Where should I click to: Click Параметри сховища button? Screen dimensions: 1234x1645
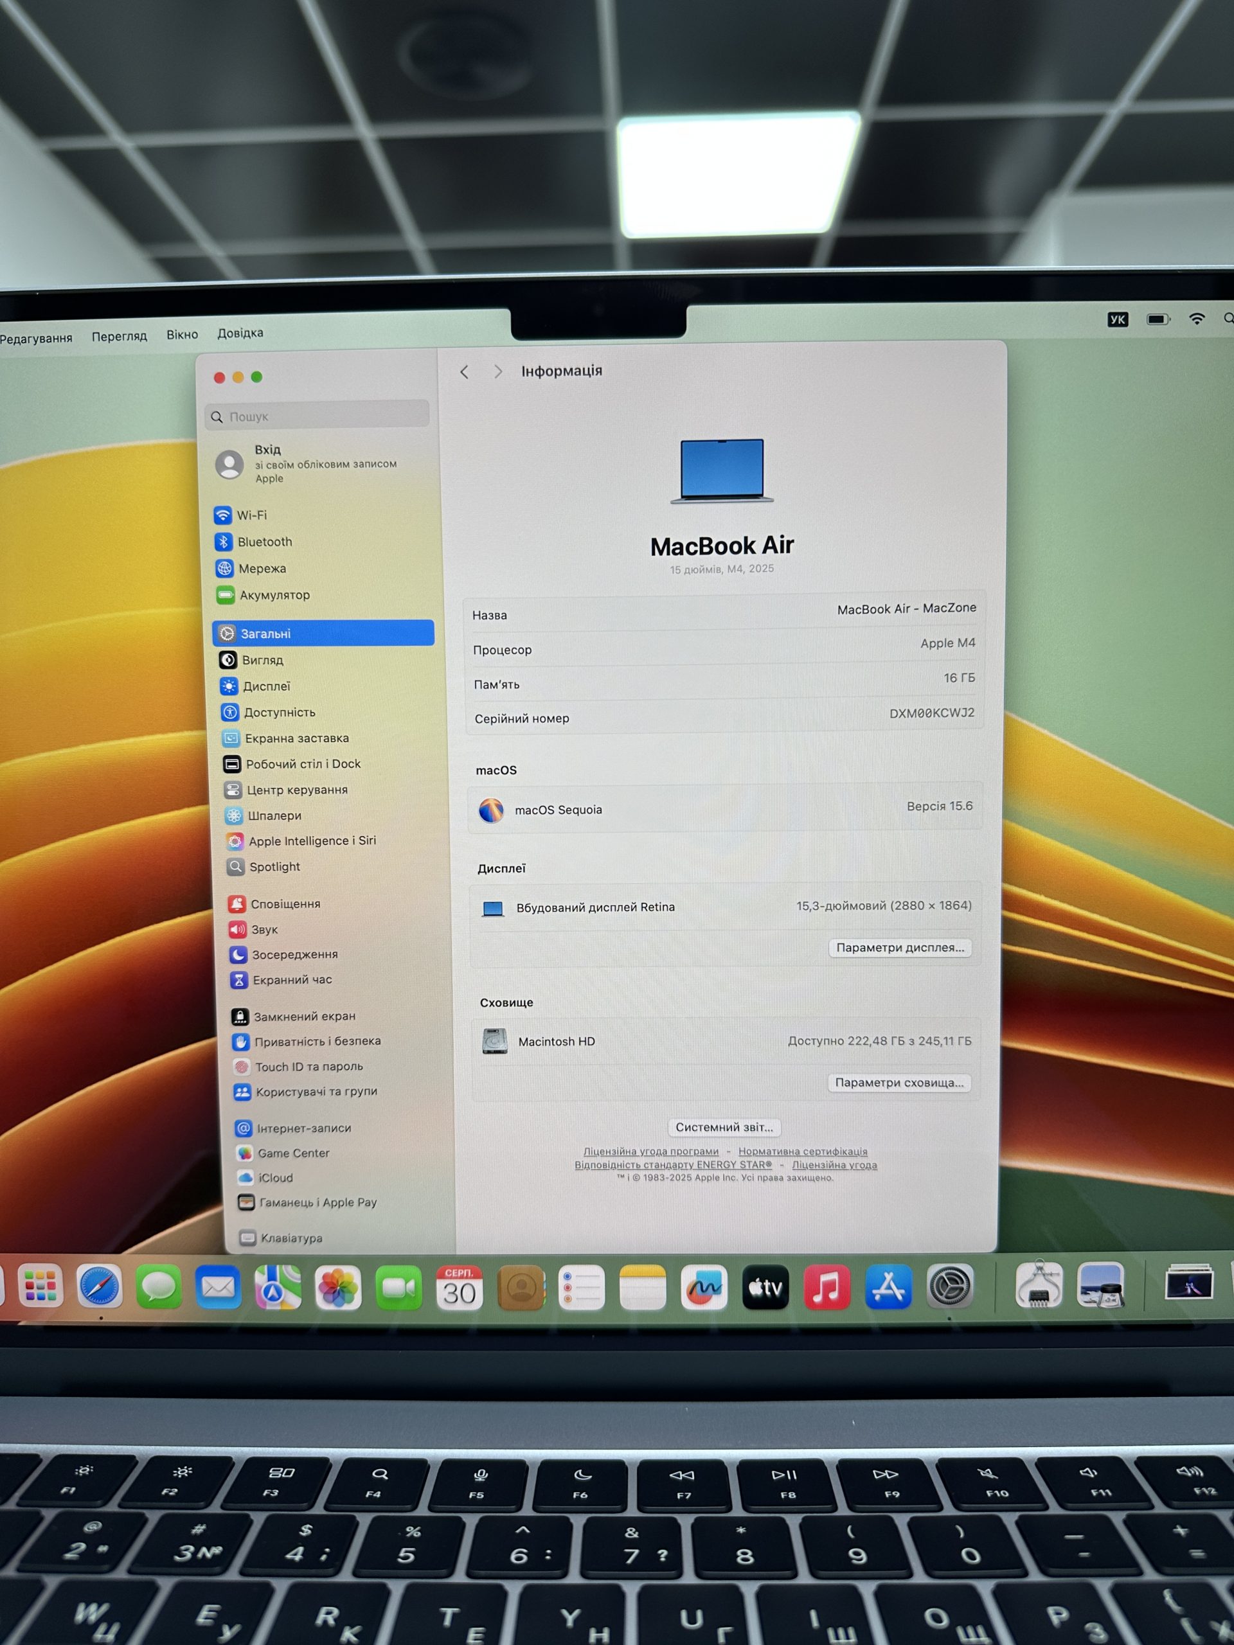pos(899,1083)
